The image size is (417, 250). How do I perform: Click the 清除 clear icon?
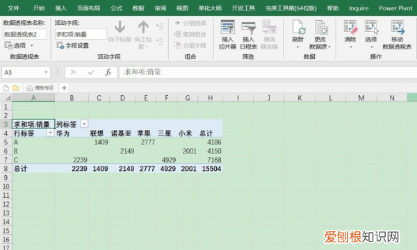pyautogui.click(x=350, y=27)
